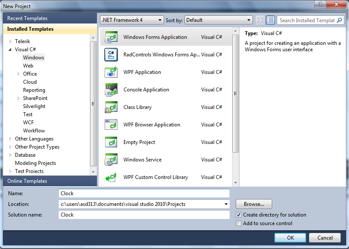
Task: Select the Console Application template name
Action: [x=146, y=90]
